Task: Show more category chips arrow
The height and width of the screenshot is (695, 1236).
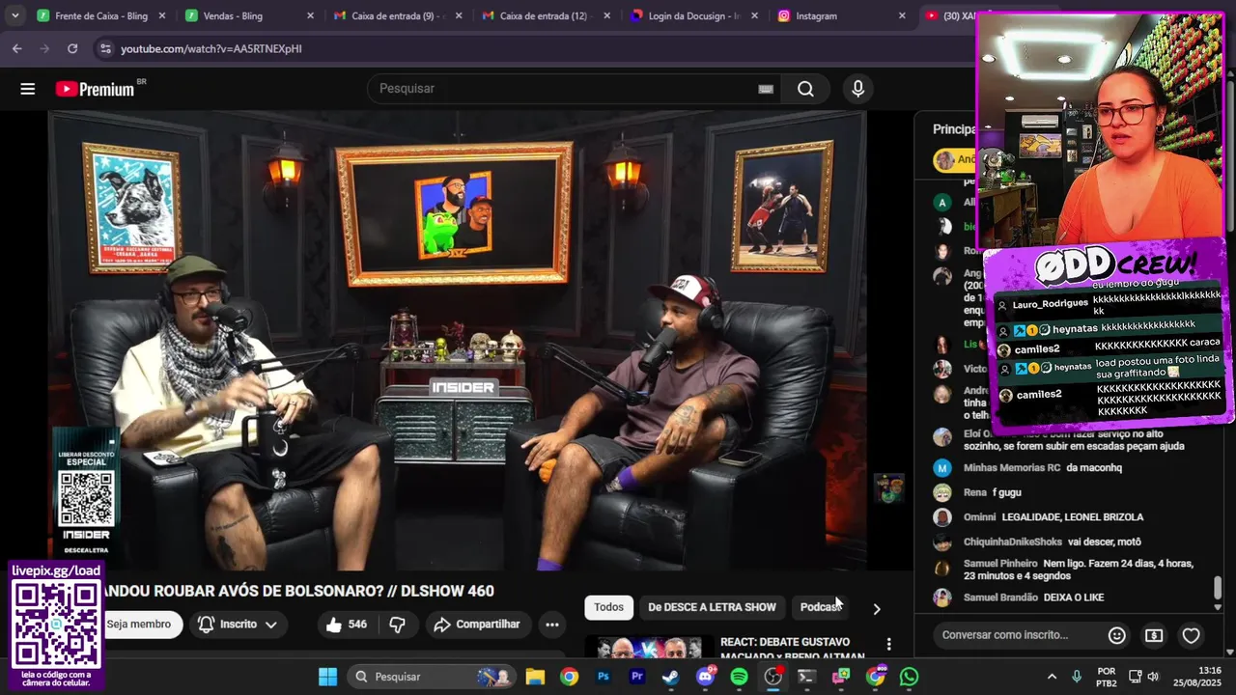Action: tap(876, 609)
